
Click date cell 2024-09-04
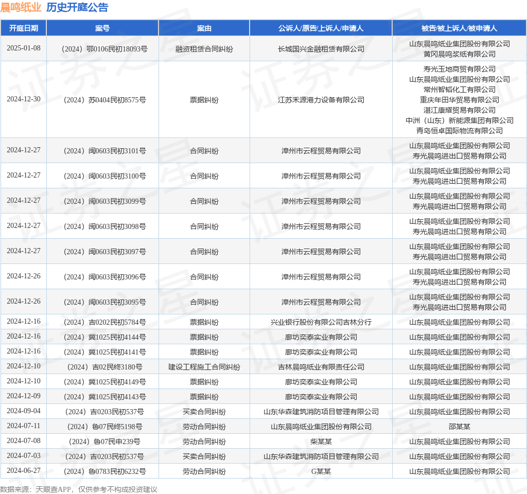[x=24, y=411]
